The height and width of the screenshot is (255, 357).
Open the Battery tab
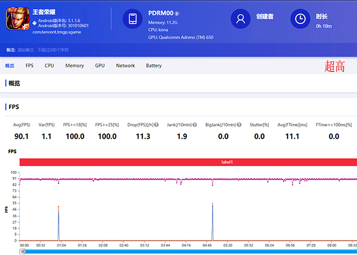[x=154, y=65]
